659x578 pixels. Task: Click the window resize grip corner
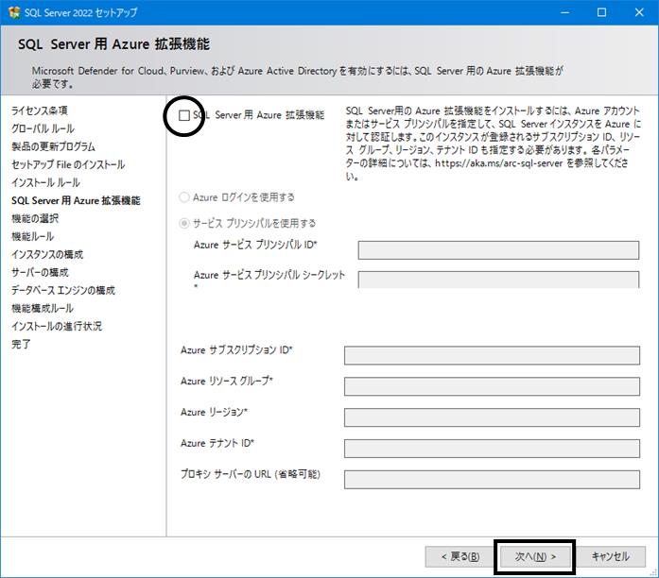(653, 572)
